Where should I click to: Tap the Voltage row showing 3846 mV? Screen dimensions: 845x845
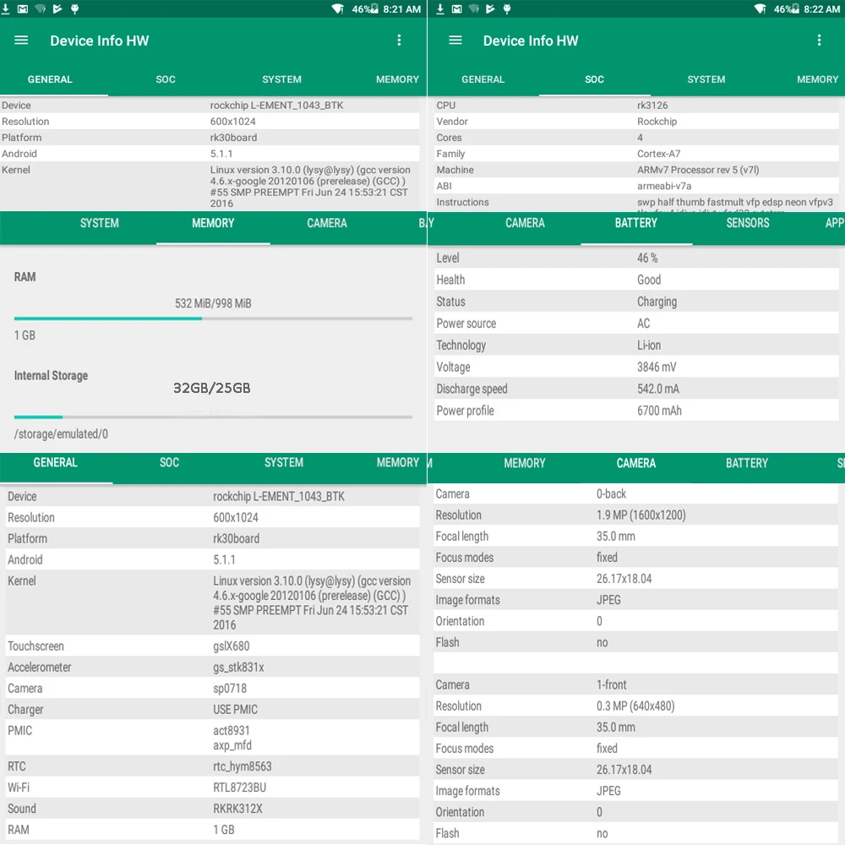click(x=636, y=367)
